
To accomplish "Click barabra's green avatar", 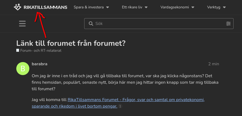I will (23, 68).
